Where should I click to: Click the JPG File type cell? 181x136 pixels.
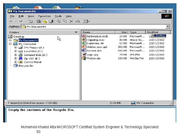pos(135,55)
